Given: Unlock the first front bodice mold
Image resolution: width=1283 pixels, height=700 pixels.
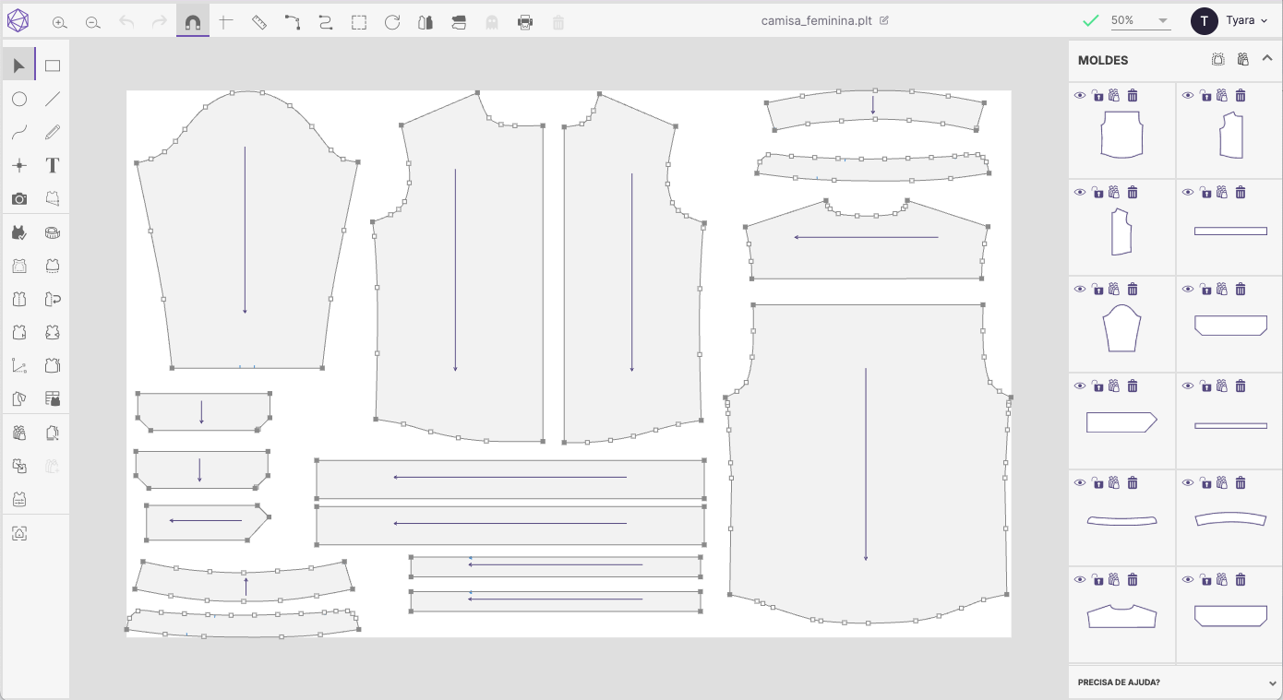Looking at the screenshot, I should [1205, 96].
